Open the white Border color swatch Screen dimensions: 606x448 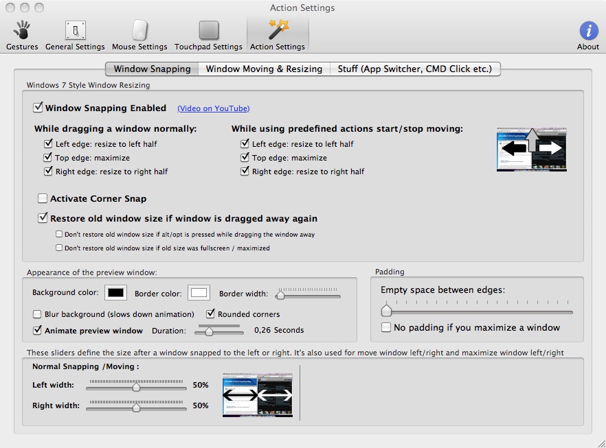click(x=199, y=293)
